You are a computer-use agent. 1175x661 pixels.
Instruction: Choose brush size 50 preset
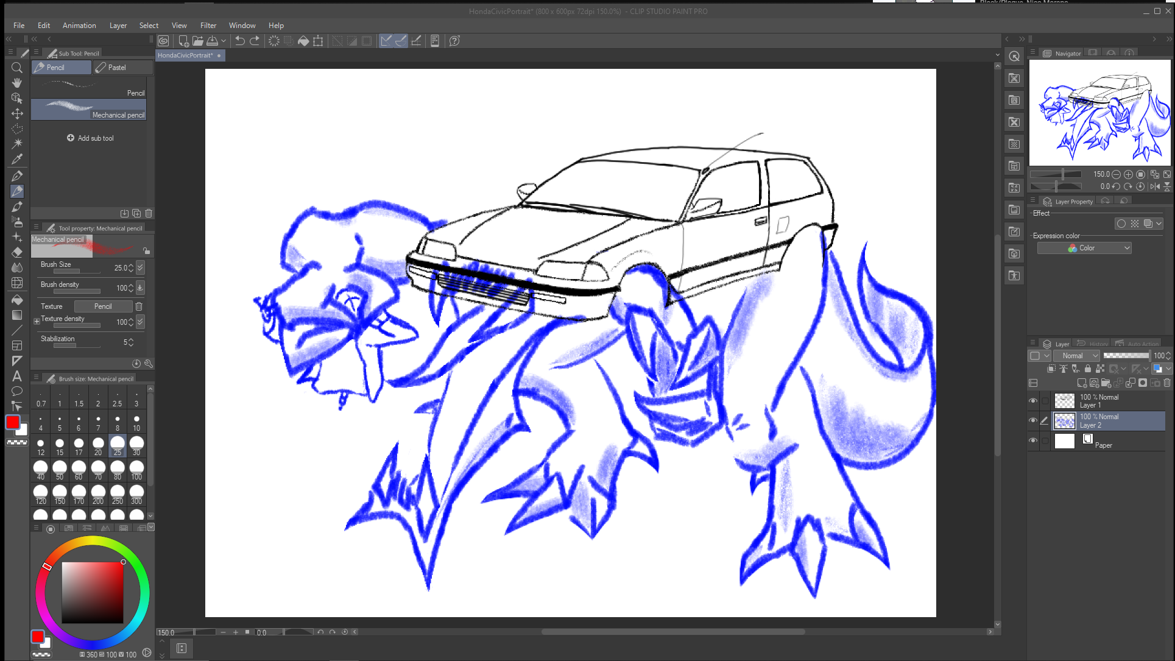click(x=60, y=469)
